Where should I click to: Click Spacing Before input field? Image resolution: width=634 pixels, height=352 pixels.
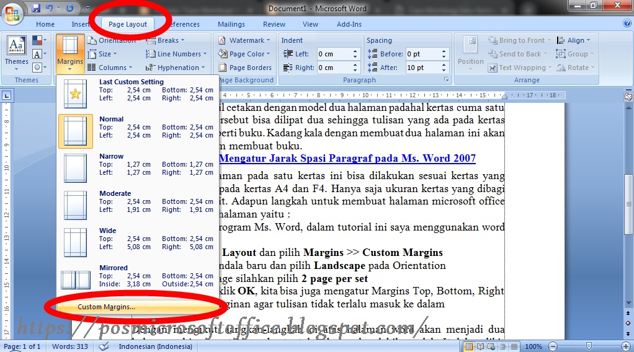422,54
